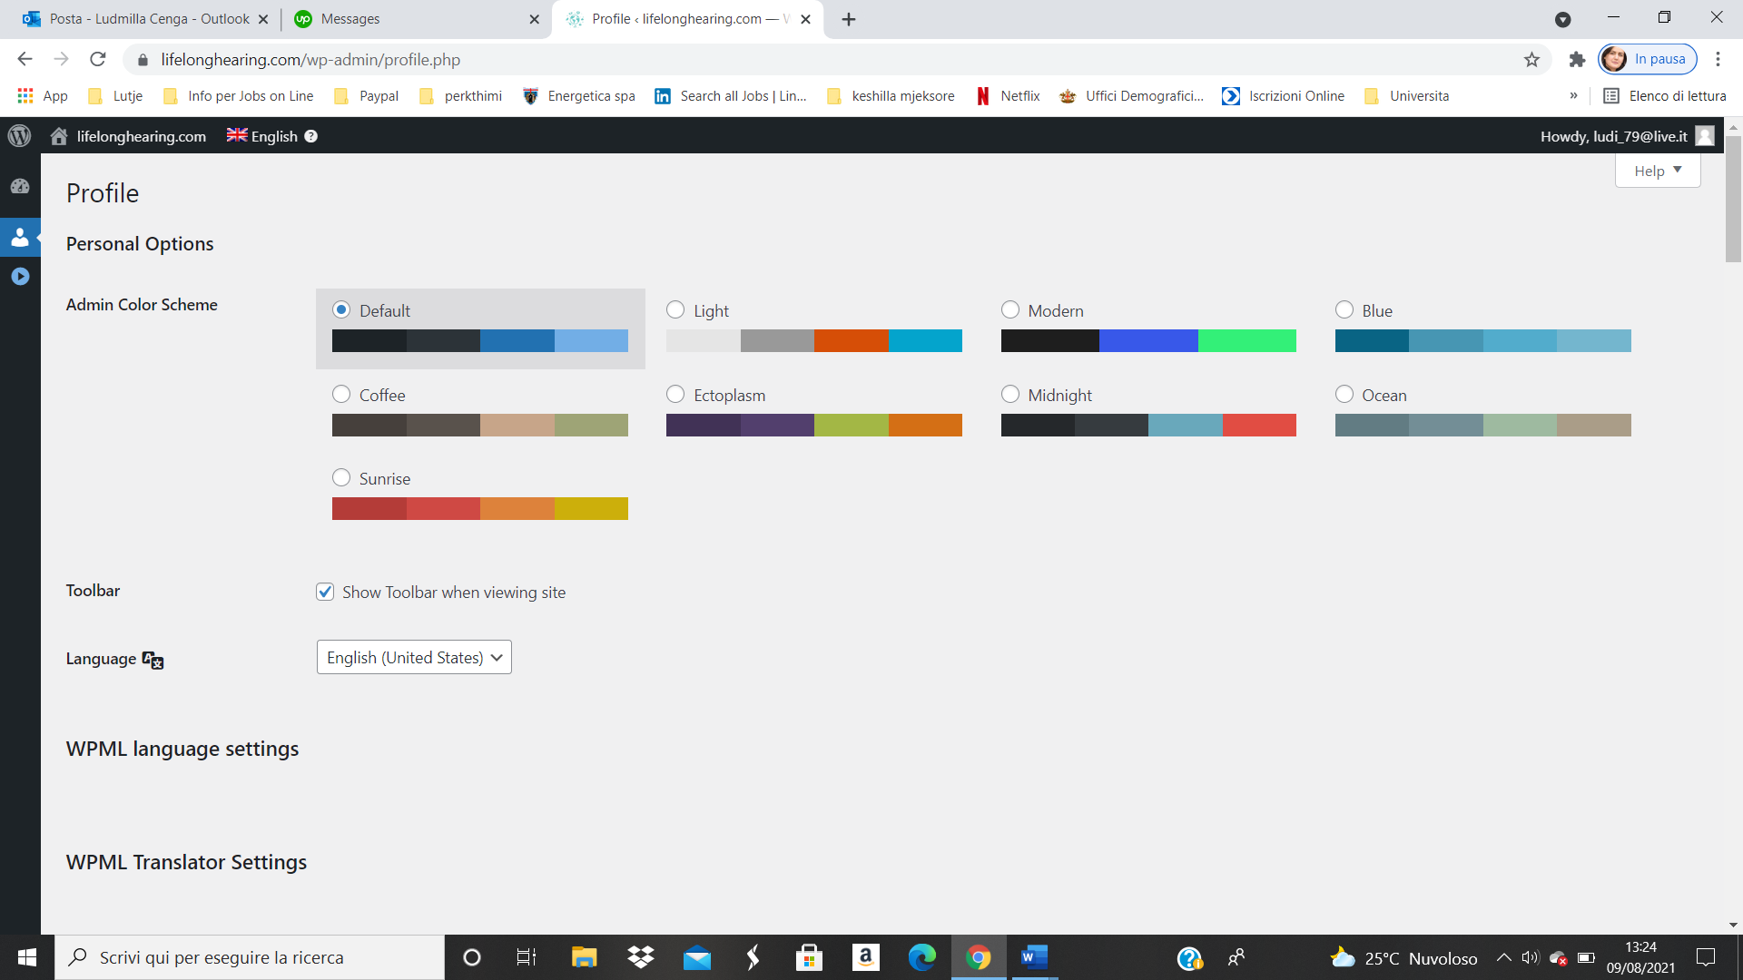Click the WordPress logo icon in admin bar
Viewport: 1743px width, 980px height.
tap(19, 136)
